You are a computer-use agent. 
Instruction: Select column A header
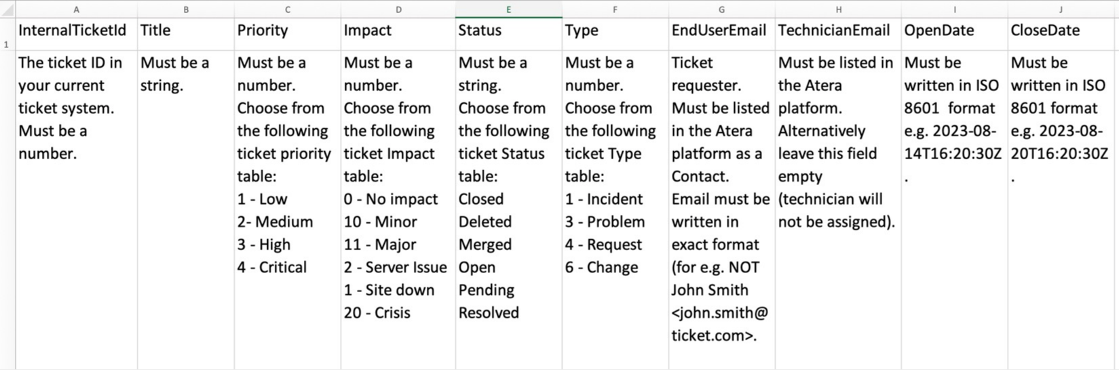[x=76, y=9]
